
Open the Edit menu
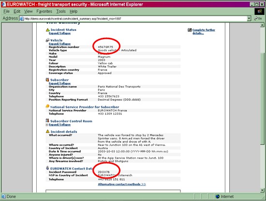tap(17, 12)
